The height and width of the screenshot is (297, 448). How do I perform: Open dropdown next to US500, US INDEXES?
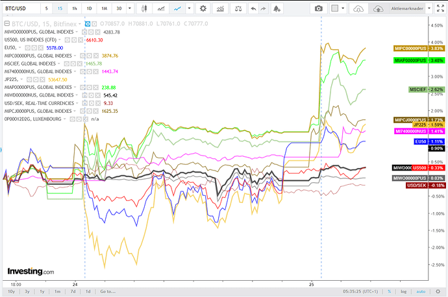point(60,40)
